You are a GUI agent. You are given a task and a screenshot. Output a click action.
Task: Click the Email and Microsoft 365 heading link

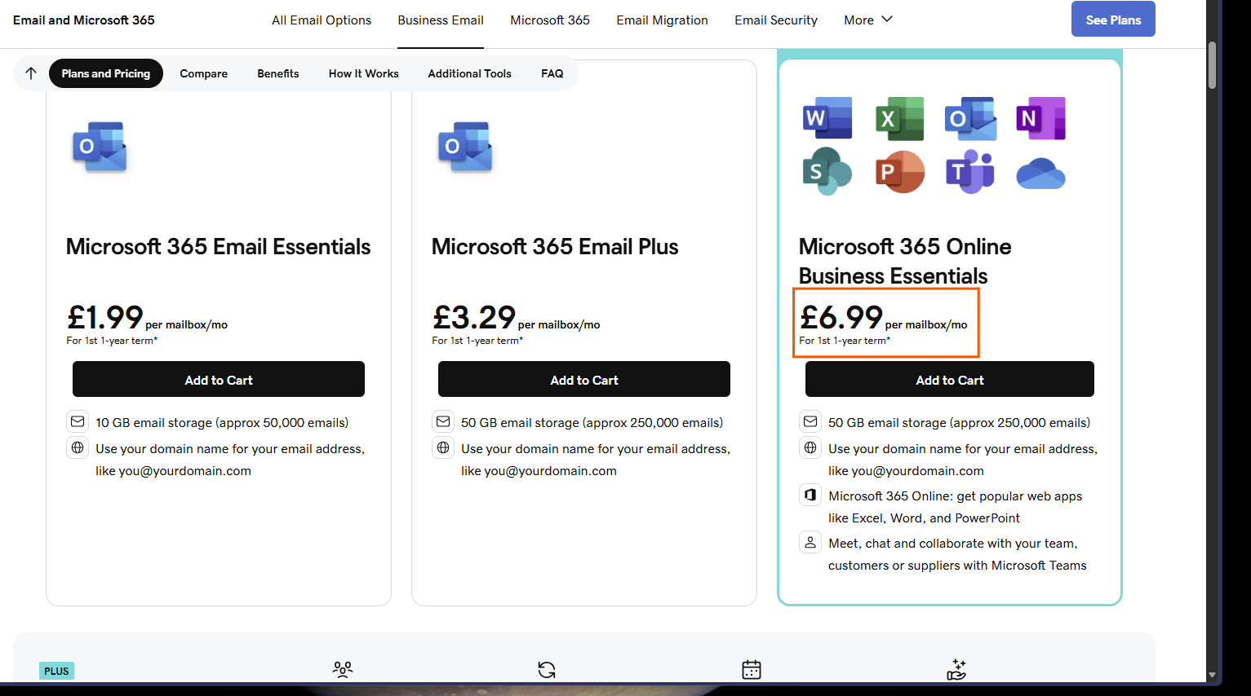pos(84,20)
